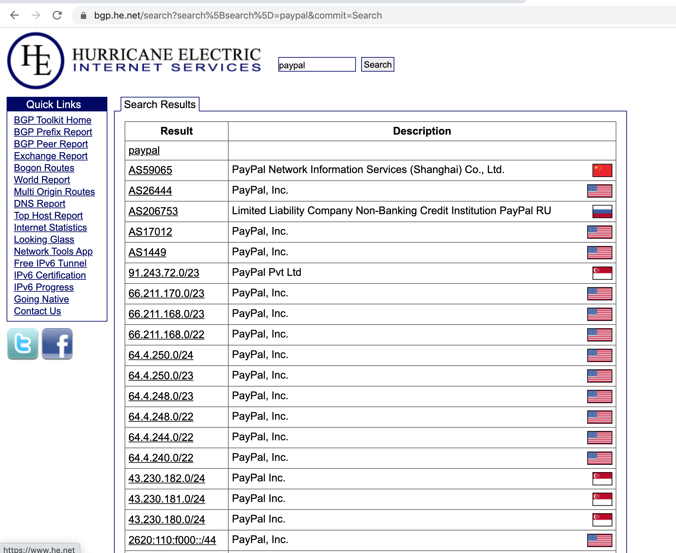The width and height of the screenshot is (676, 553).
Task: Click the US flag for 2620:110:f000::/44
Action: (x=599, y=540)
